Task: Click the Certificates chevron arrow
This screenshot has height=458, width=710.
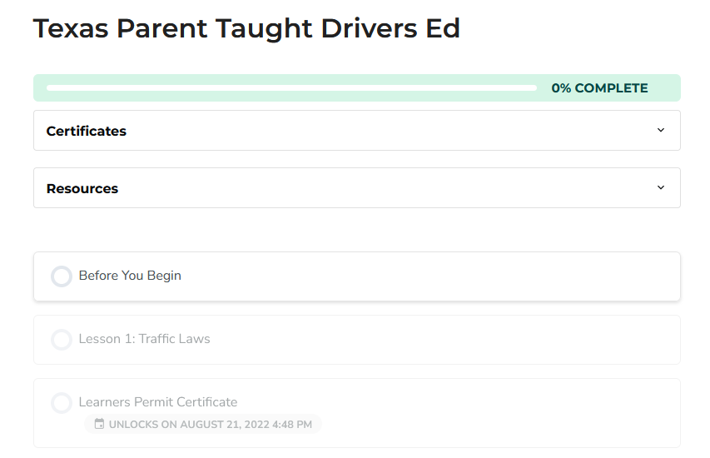Action: click(661, 130)
